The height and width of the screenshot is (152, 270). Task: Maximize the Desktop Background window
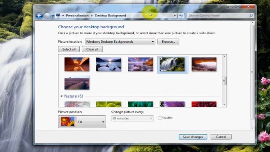(x=238, y=7)
